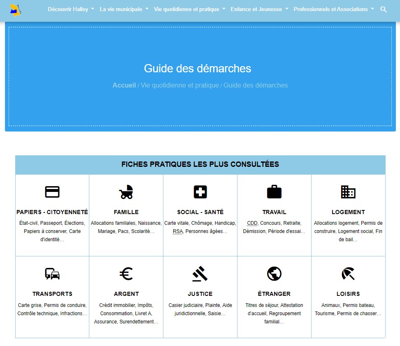Open Vie quotidienne et pratique dropdown

189,9
